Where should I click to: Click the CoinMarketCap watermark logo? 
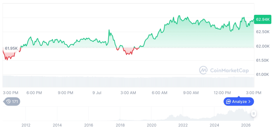[203, 70]
